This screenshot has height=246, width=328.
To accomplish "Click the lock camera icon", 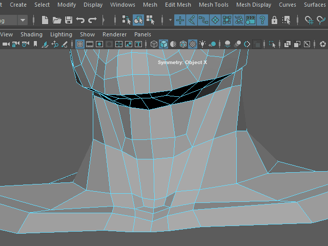I will tap(16, 44).
